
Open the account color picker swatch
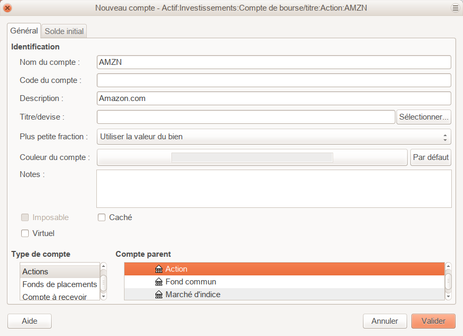252,157
